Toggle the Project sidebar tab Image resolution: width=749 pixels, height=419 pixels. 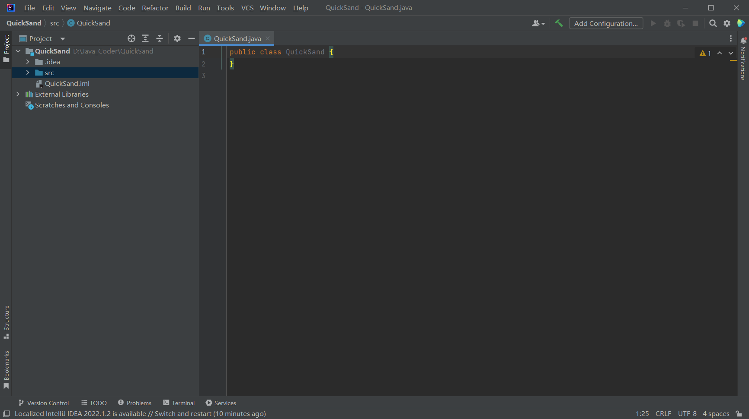point(6,48)
